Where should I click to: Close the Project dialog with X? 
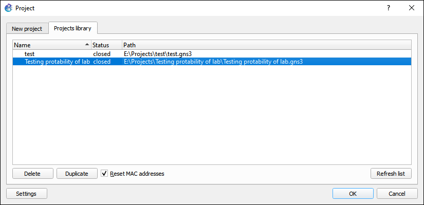coord(412,8)
